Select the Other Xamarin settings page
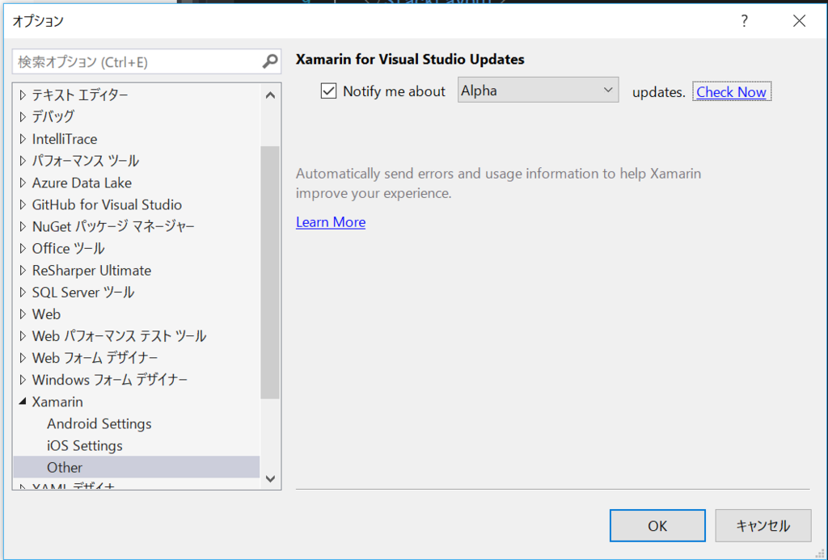The height and width of the screenshot is (560, 828). (65, 467)
